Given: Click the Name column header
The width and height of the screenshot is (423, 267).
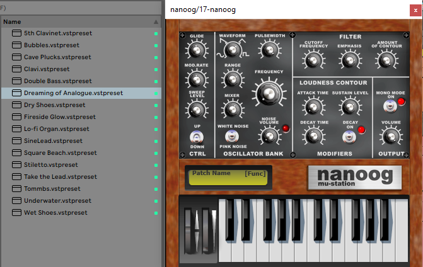Looking at the screenshot, I should [x=81, y=22].
